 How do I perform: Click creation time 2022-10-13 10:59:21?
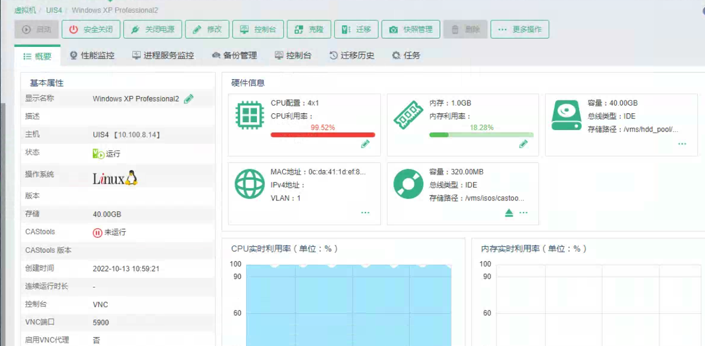(126, 268)
